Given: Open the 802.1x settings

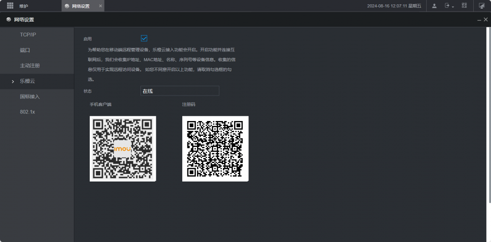Looking at the screenshot, I should 27,112.
